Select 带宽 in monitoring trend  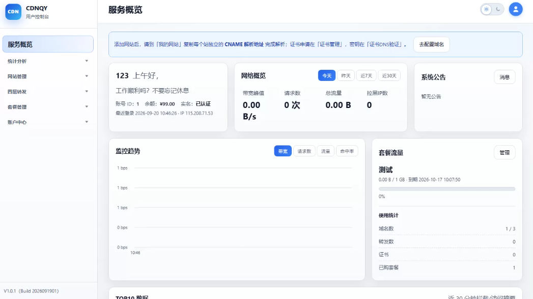tap(283, 151)
